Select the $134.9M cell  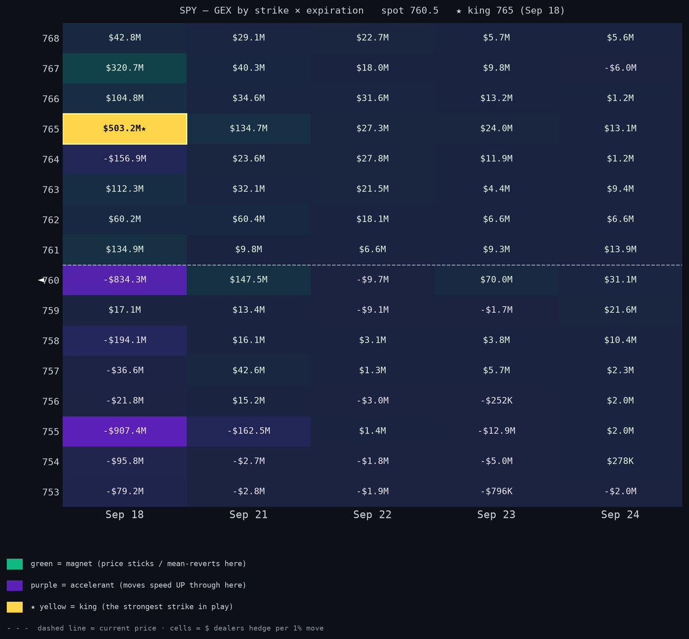click(125, 250)
